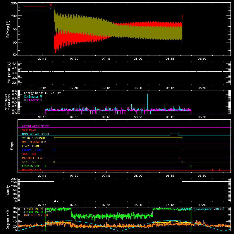The width and height of the screenshot is (234, 234).
Task: Select the SC_IN_SUNLIGHT flag label
Action: click(34, 138)
